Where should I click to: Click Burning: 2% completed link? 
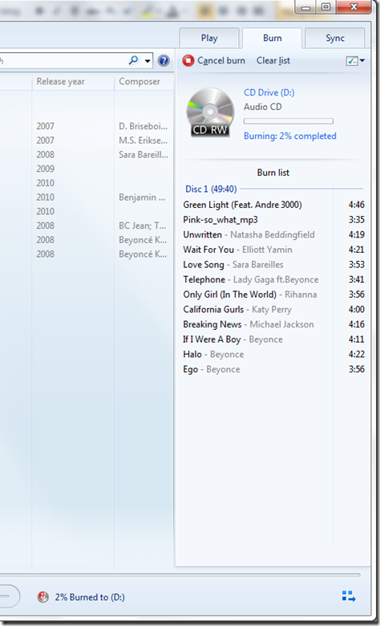[290, 136]
